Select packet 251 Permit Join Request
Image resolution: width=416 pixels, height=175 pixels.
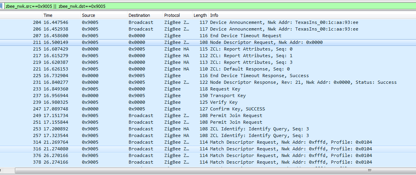coord(208,122)
